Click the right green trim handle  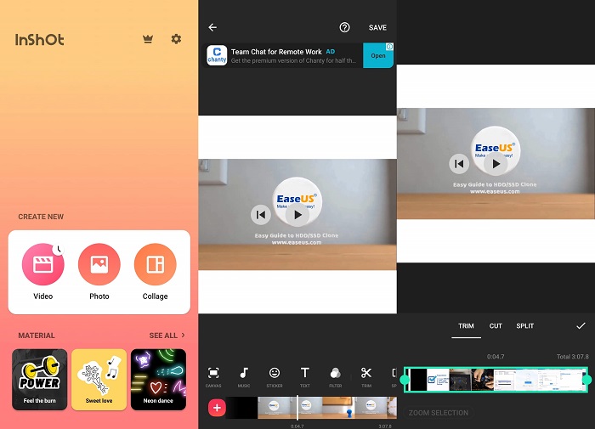coord(586,379)
